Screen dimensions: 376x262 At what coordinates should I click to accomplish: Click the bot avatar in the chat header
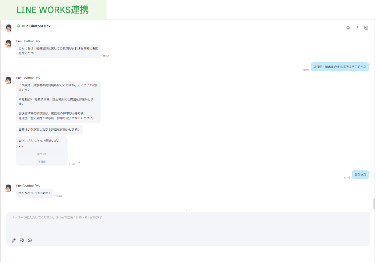8,28
